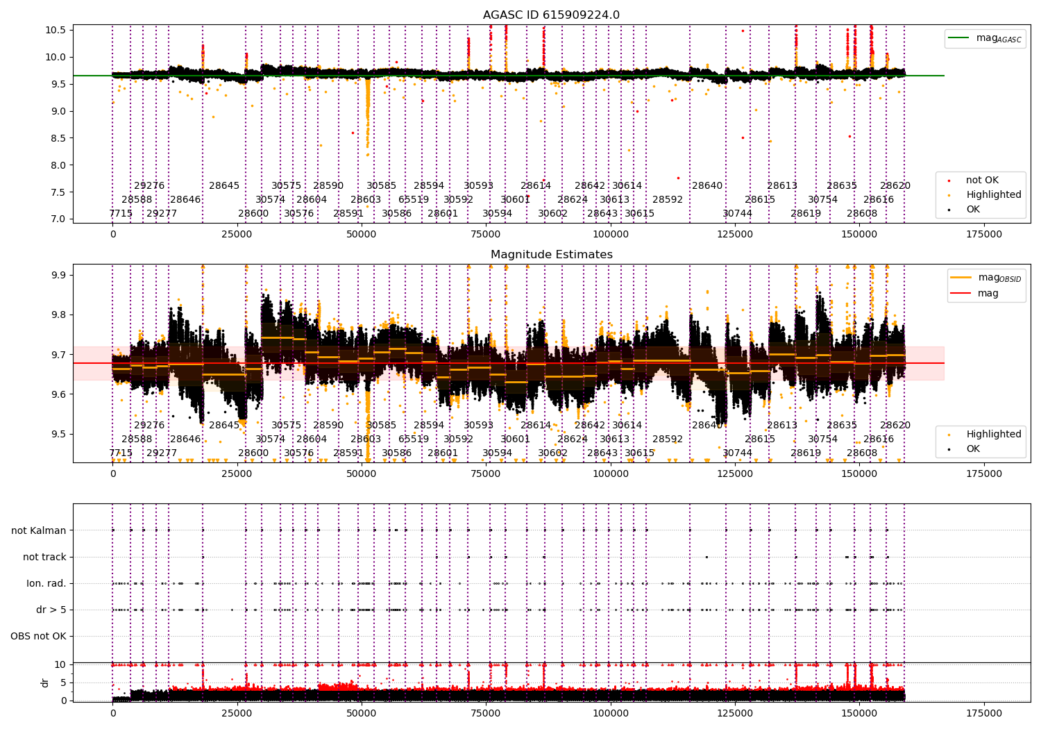Image resolution: width=1041 pixels, height=729 pixels.
Task: Click the 'not track' axis label
Action: click(x=44, y=557)
